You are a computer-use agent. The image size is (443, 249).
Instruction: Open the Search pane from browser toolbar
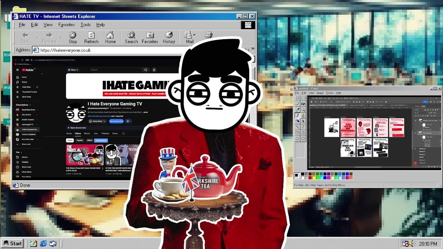[131, 38]
